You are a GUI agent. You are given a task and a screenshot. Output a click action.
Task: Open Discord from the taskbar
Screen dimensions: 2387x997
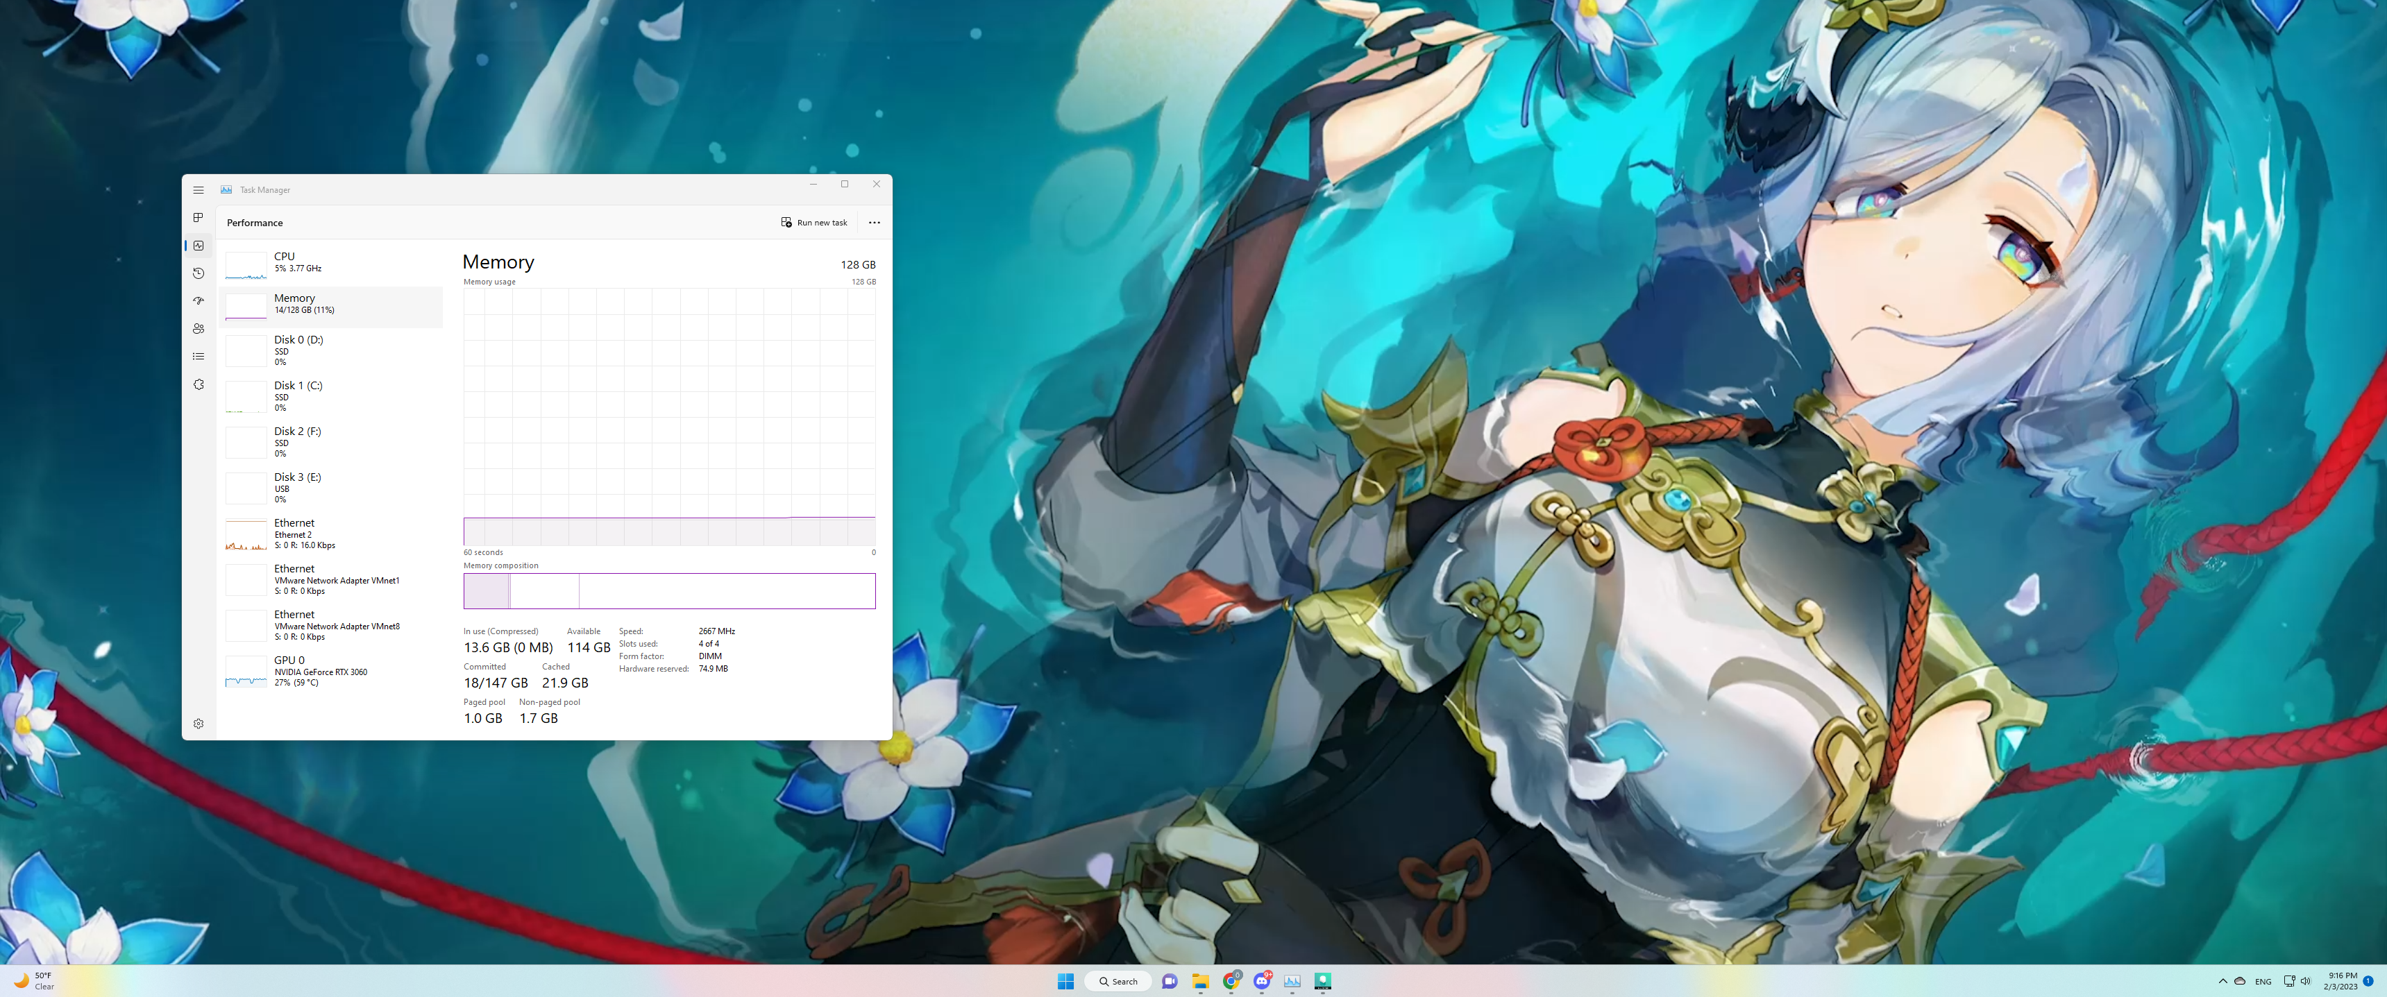(x=1262, y=981)
